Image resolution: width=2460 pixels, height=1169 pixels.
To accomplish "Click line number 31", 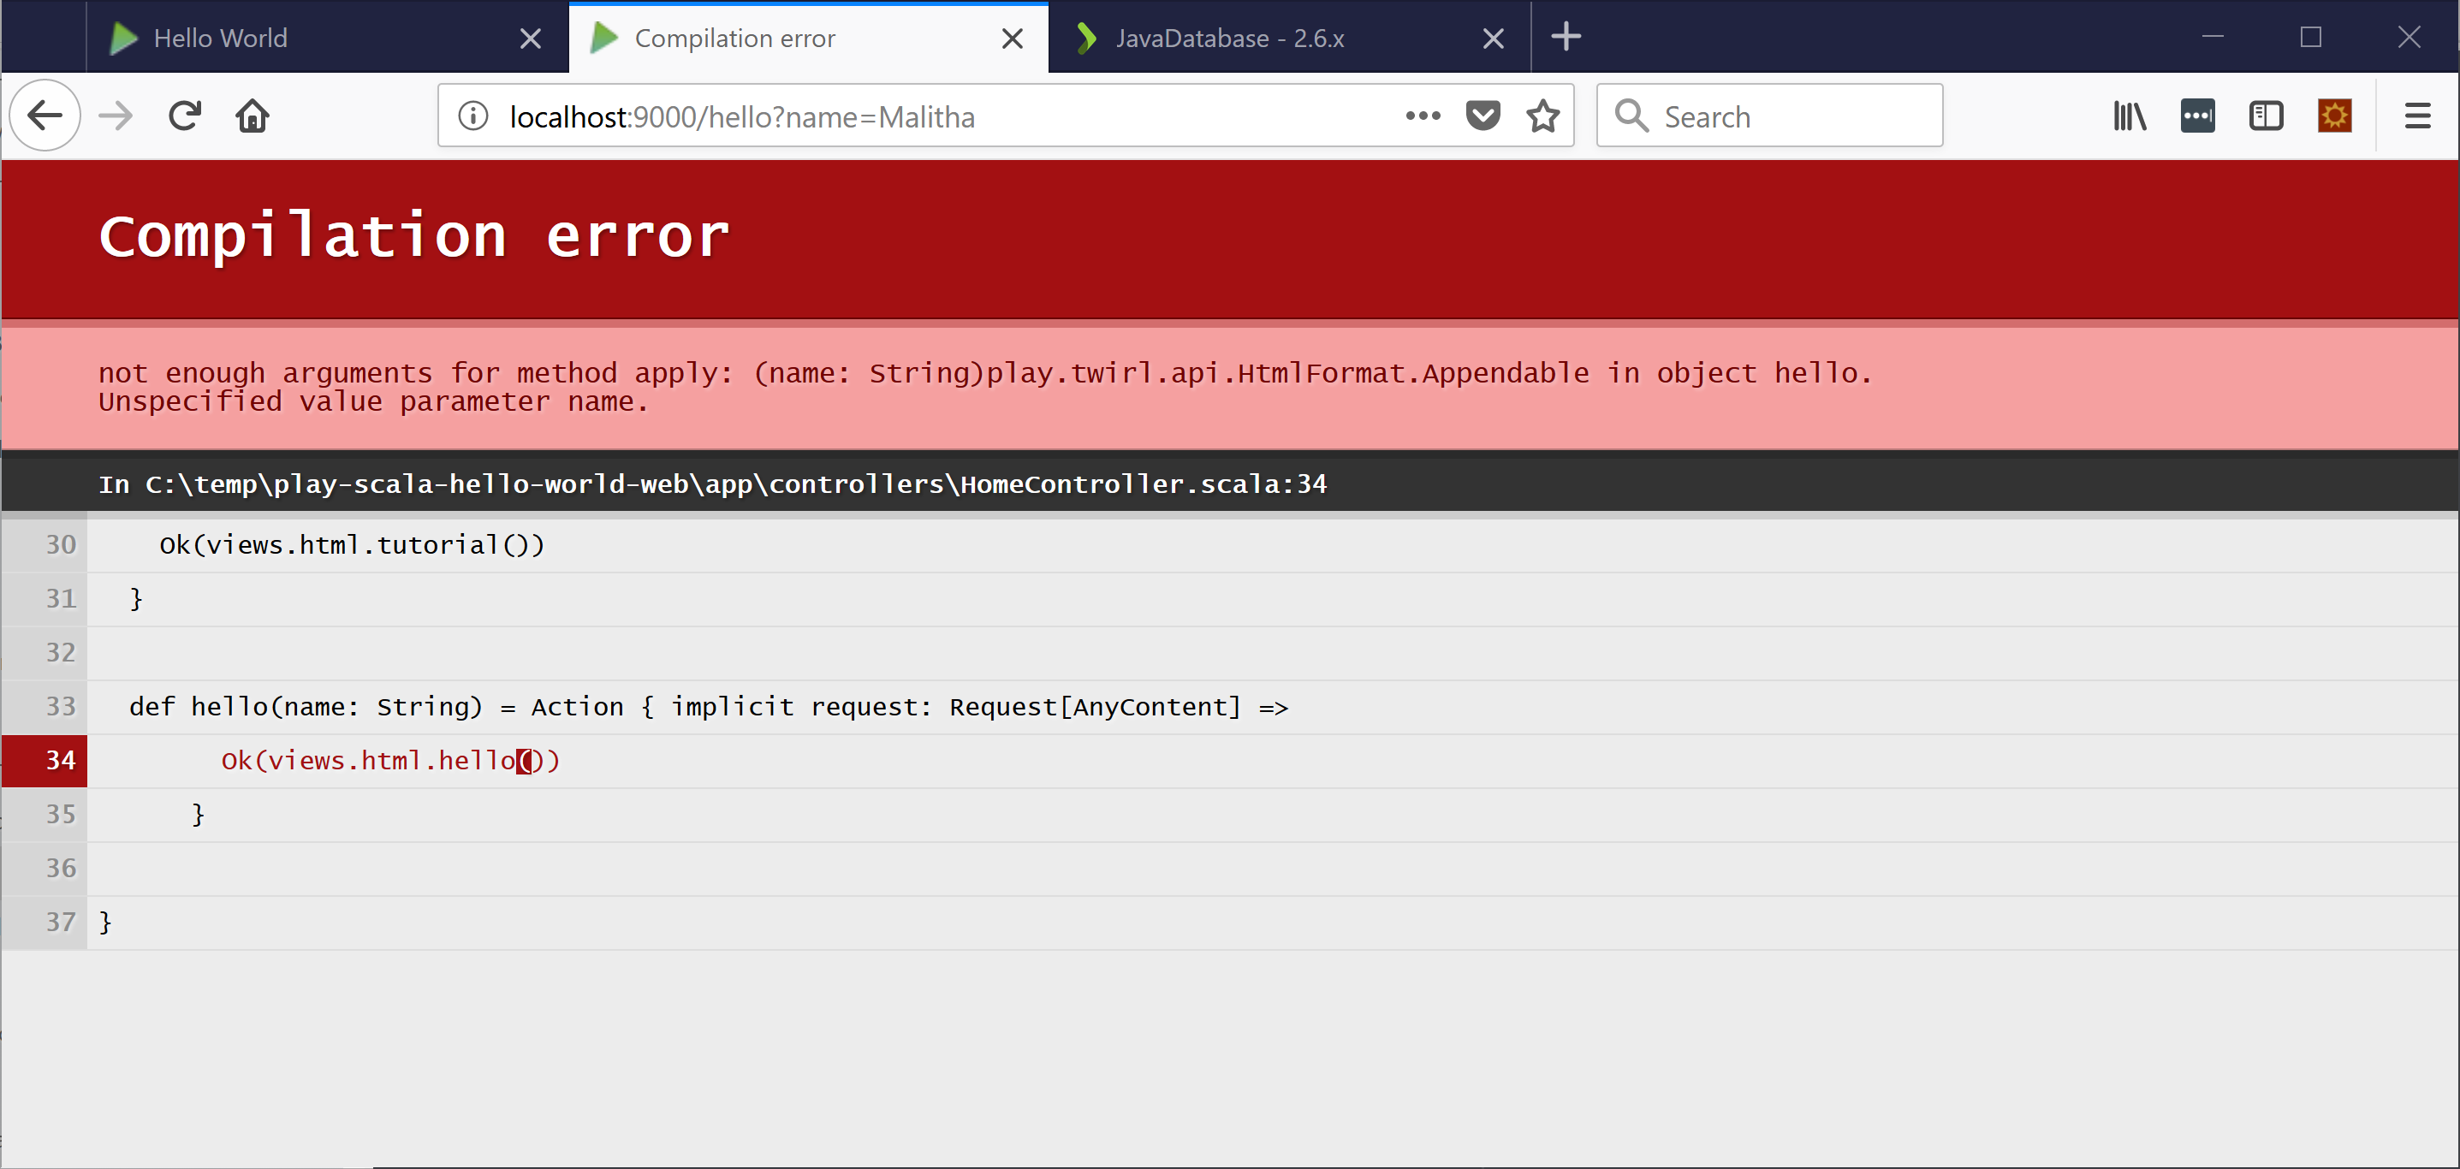I will coord(60,598).
